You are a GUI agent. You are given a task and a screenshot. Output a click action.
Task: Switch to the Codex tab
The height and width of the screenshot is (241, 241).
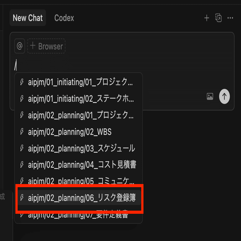point(64,18)
